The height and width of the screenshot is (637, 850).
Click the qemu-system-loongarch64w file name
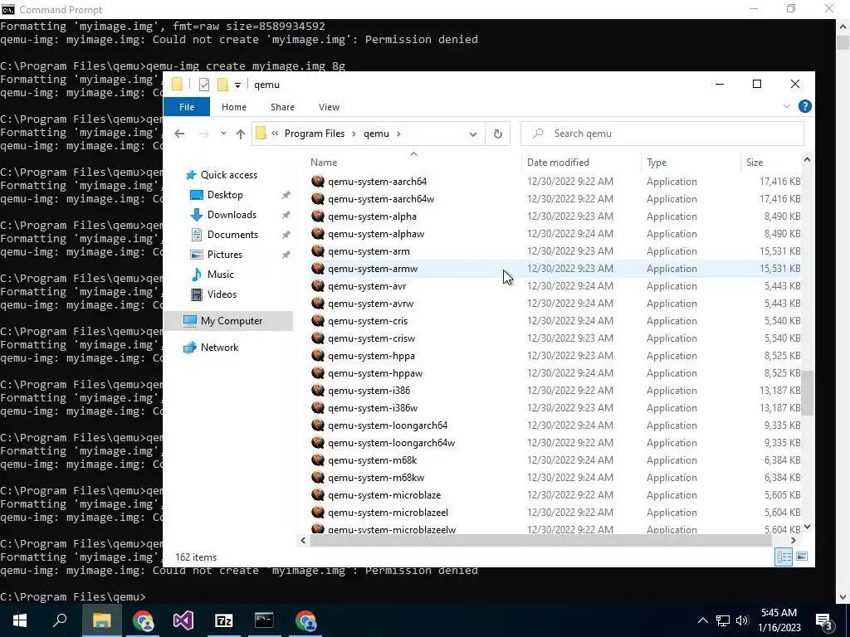click(392, 443)
